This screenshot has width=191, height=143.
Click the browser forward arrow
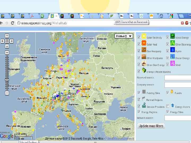point(7,23)
